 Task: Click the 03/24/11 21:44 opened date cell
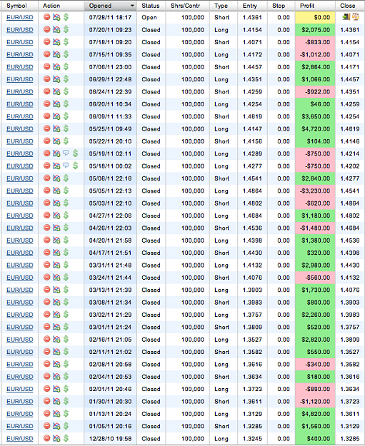click(110, 278)
